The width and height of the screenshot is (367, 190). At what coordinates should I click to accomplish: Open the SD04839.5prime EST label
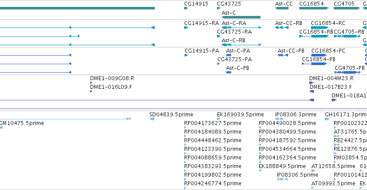171,115
